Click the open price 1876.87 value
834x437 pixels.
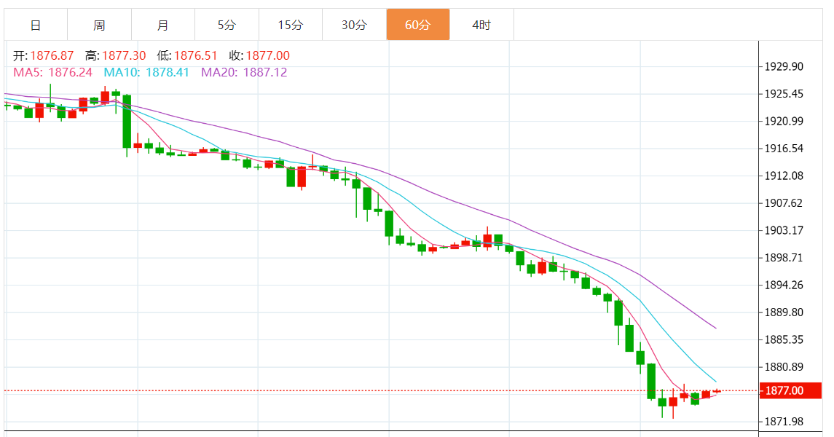click(52, 56)
